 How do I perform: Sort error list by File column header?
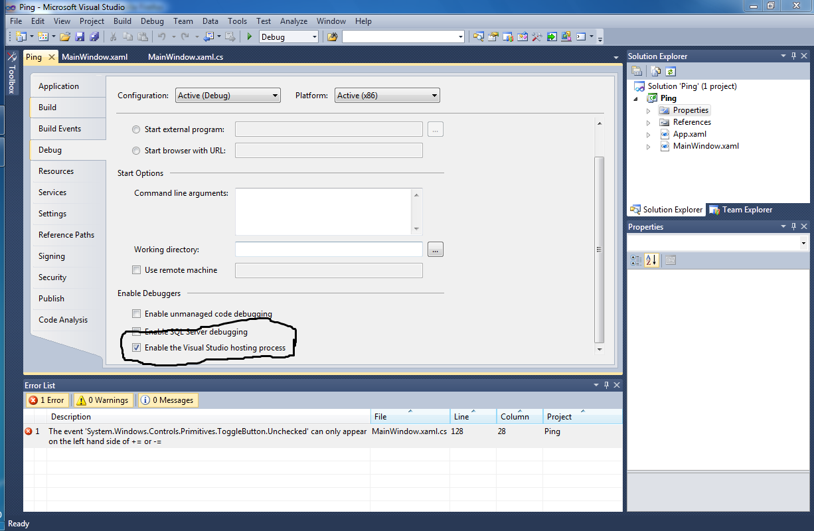(x=410, y=417)
